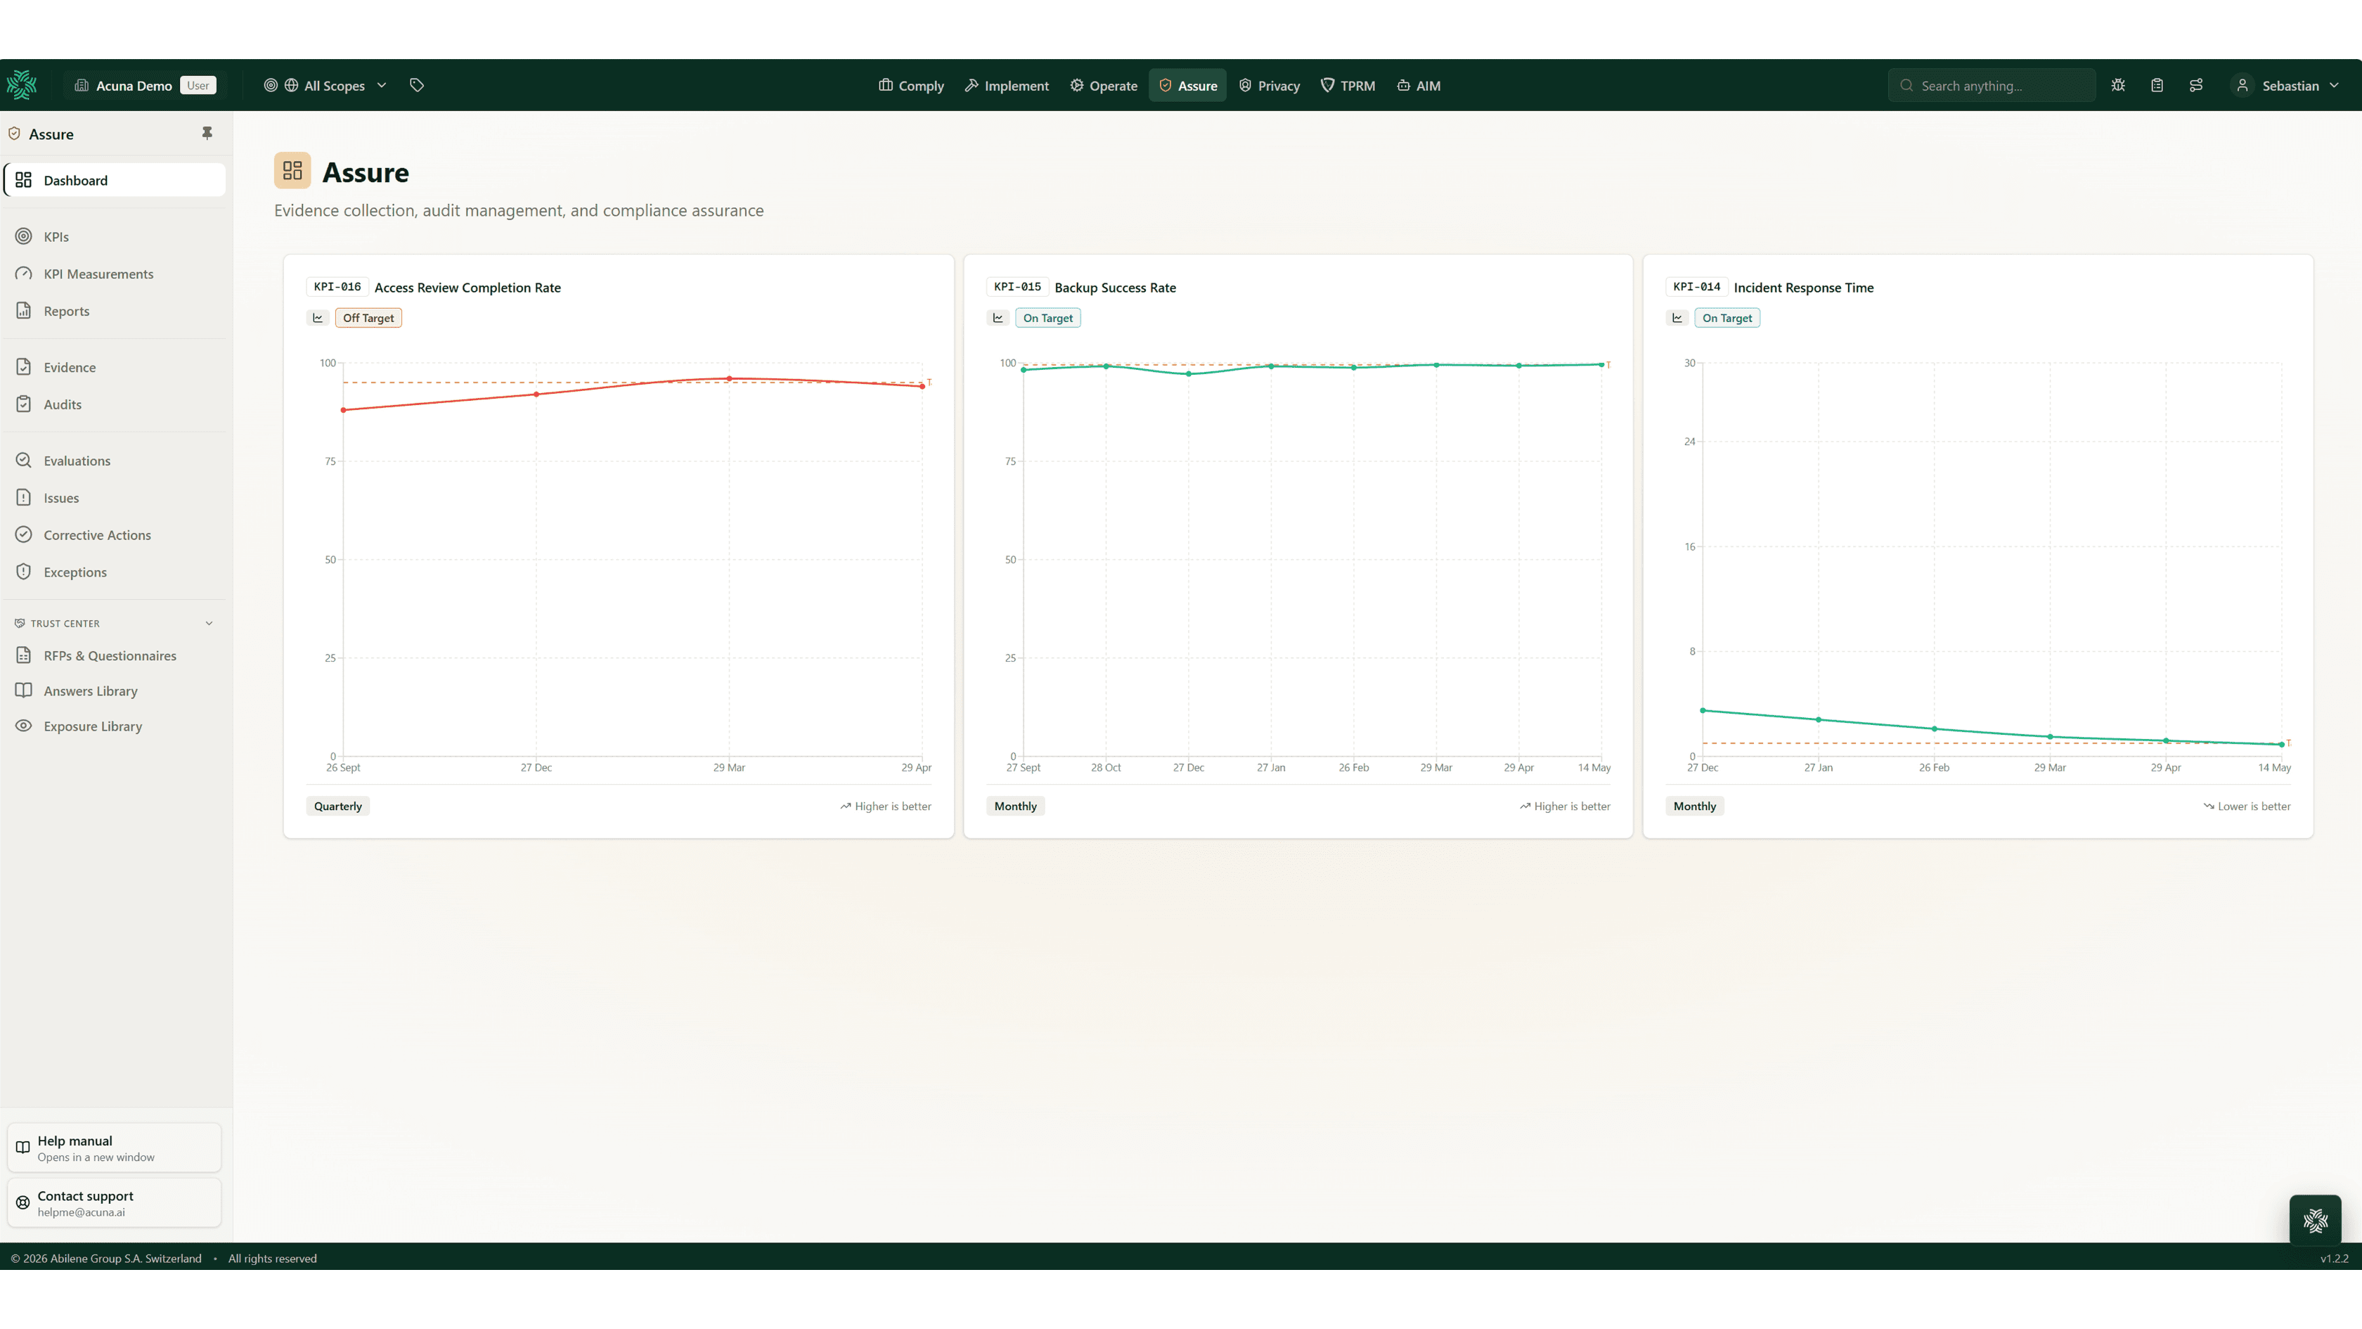Click the last data point on Access Review chart
Viewport: 2362px width, 1329px height.
922,386
